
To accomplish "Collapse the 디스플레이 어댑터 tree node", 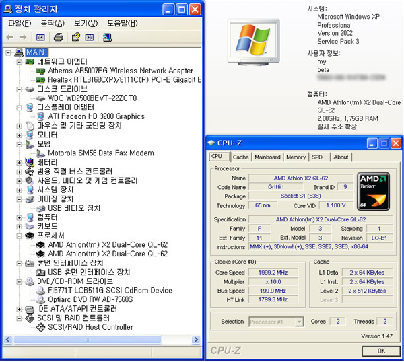I will pyautogui.click(x=19, y=108).
